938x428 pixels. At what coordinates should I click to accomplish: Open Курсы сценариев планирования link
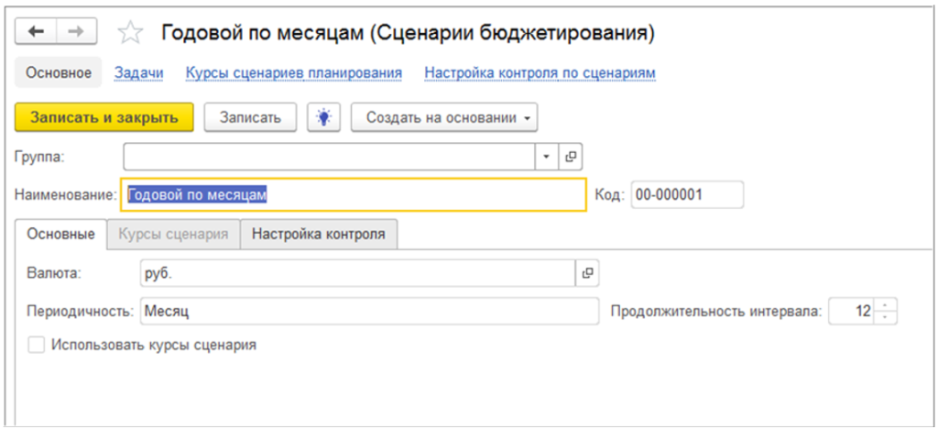click(x=293, y=72)
